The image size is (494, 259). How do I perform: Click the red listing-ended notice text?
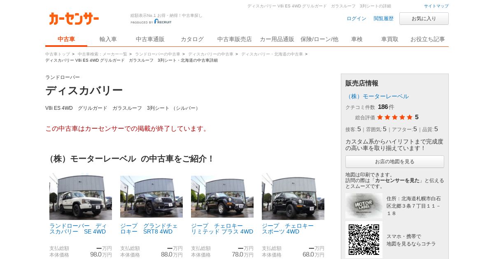[127, 129]
